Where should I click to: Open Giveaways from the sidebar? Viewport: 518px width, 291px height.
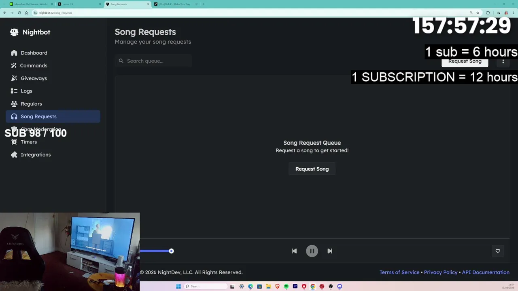pos(53,78)
